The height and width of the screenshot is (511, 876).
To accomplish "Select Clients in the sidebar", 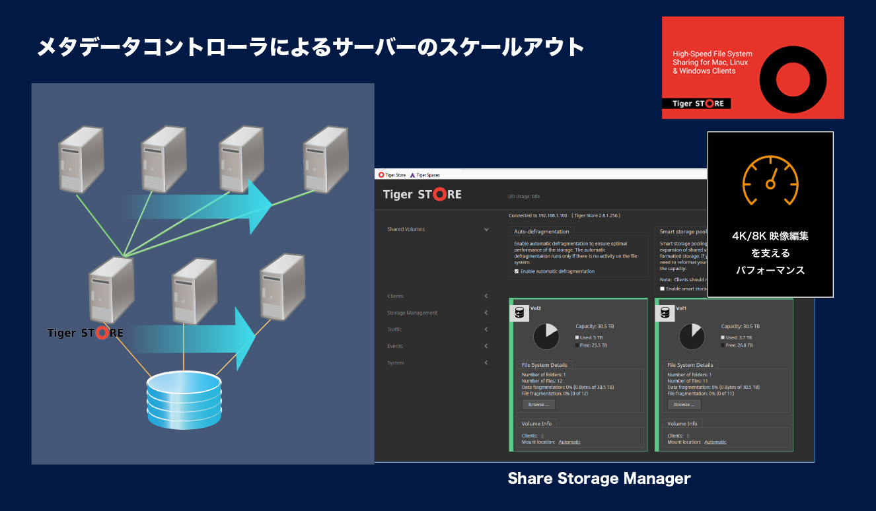I will coord(395,296).
